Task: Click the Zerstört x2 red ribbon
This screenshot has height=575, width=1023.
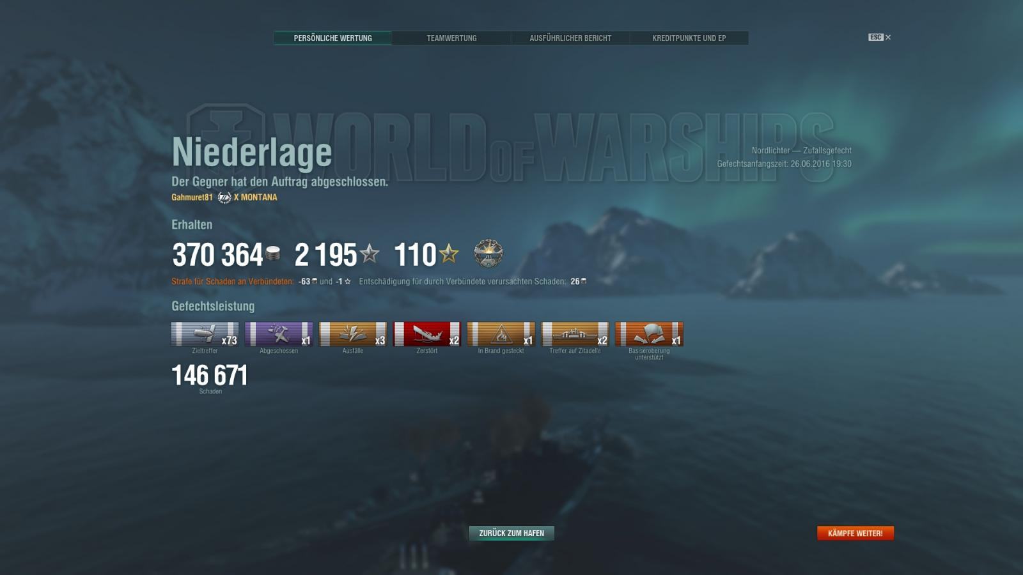Action: point(427,334)
